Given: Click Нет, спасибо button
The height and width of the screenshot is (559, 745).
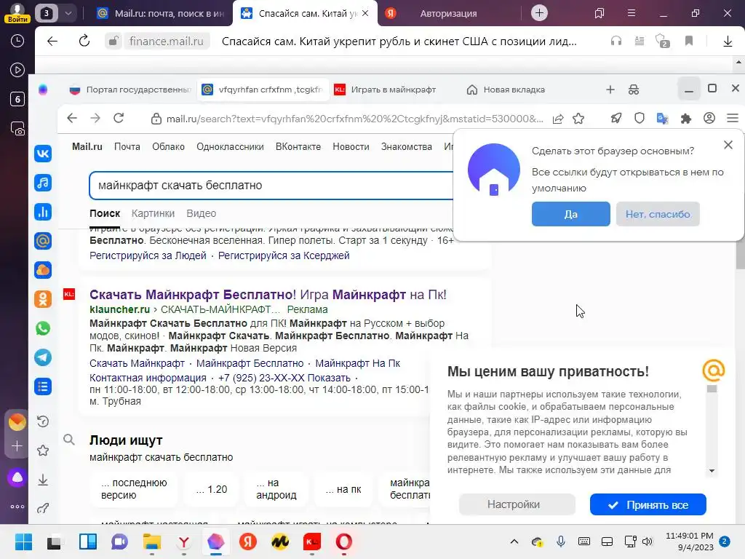Looking at the screenshot, I should tap(658, 214).
